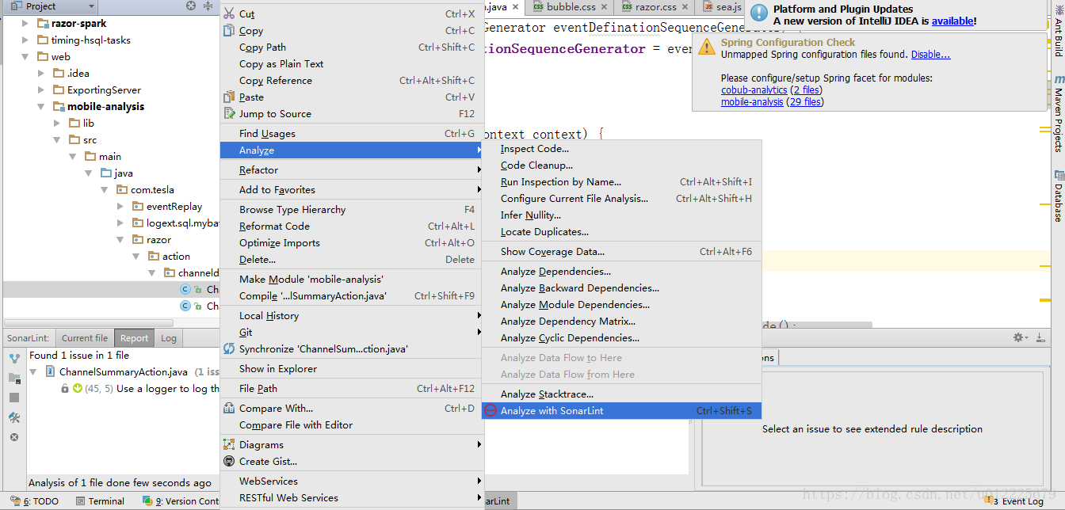
Task: Click the cobub-analytics module link
Action: 754,89
